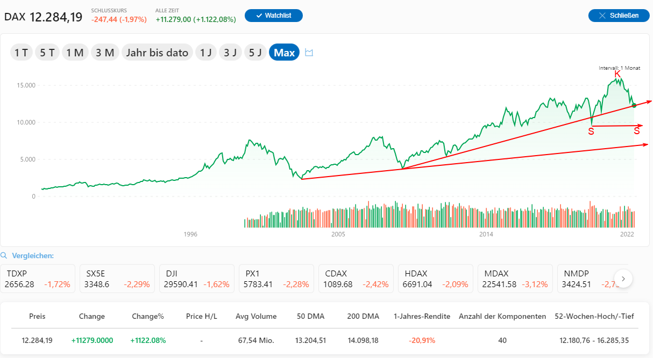The image size is (668, 358).
Task: Select the 1 T time range
Action: (22, 53)
